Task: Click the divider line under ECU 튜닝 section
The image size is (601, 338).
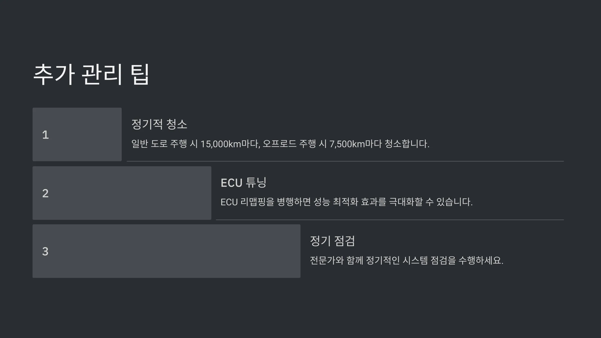Action: (390, 220)
